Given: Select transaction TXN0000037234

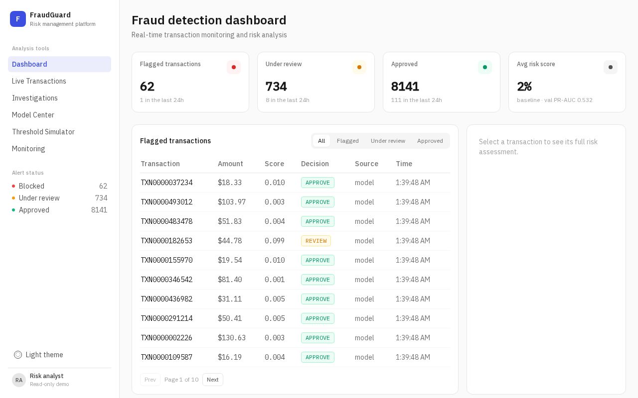Looking at the screenshot, I should pos(295,183).
